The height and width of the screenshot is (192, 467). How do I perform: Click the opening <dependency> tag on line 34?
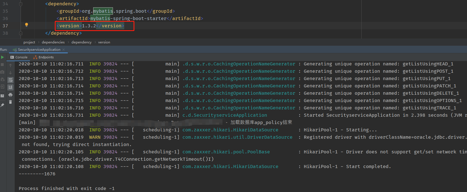click(62, 4)
